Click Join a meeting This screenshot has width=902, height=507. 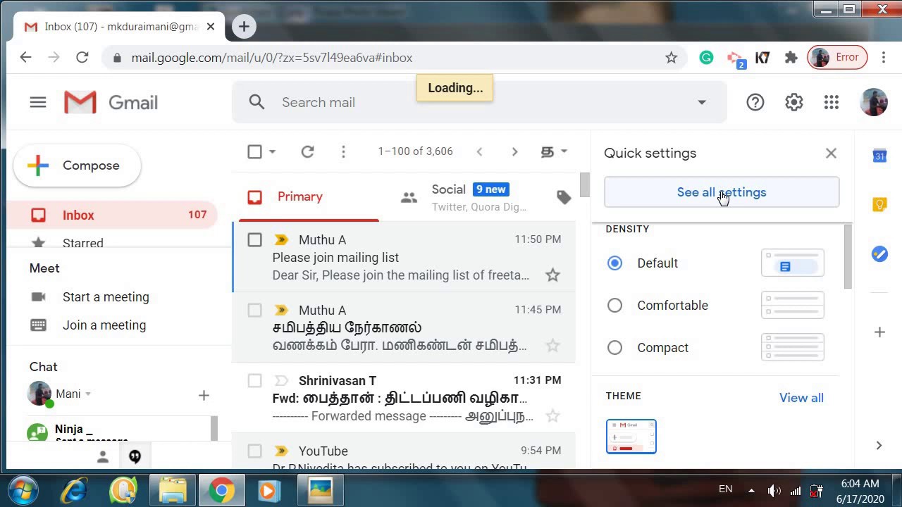[x=104, y=325]
